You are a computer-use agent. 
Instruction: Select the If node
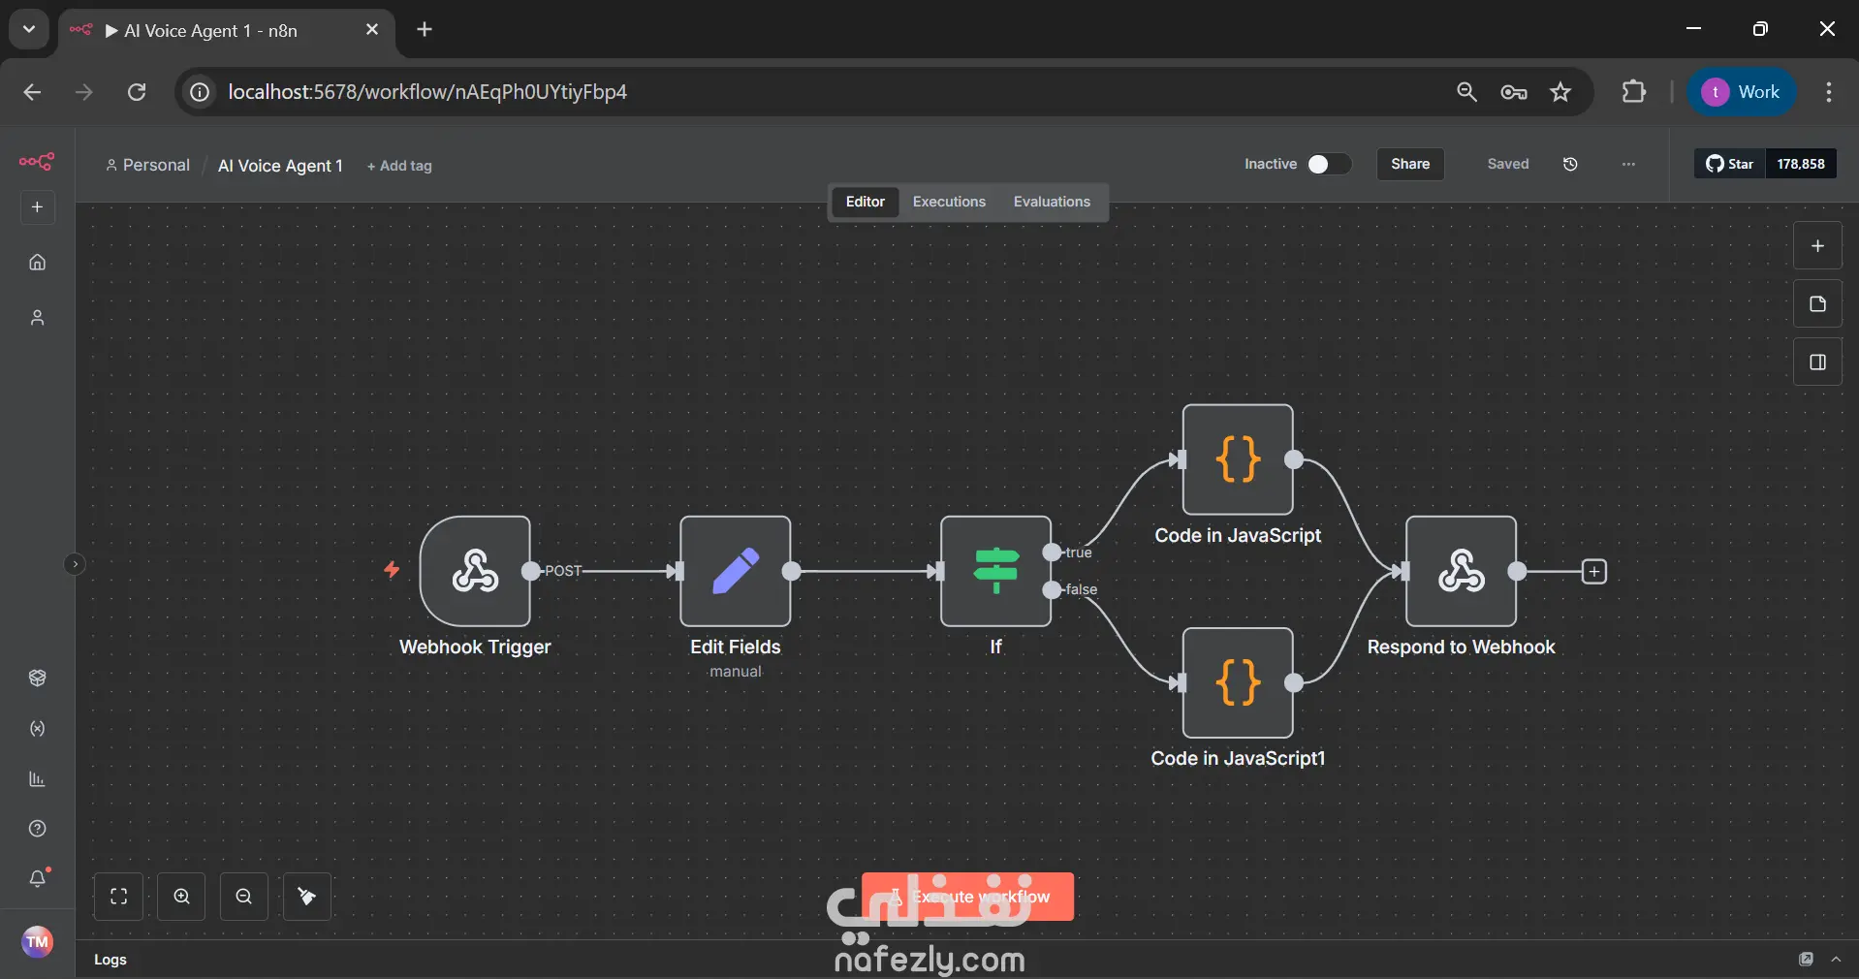click(x=996, y=571)
